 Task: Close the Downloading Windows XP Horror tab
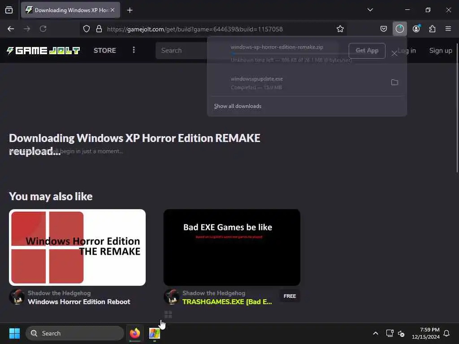tap(113, 10)
